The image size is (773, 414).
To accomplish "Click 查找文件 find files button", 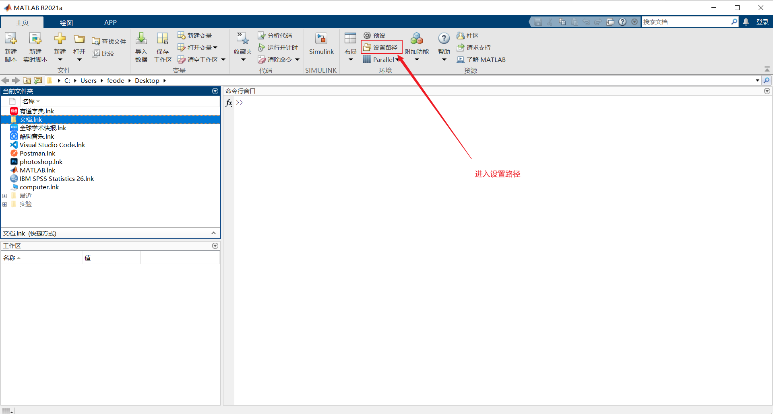I will (109, 41).
